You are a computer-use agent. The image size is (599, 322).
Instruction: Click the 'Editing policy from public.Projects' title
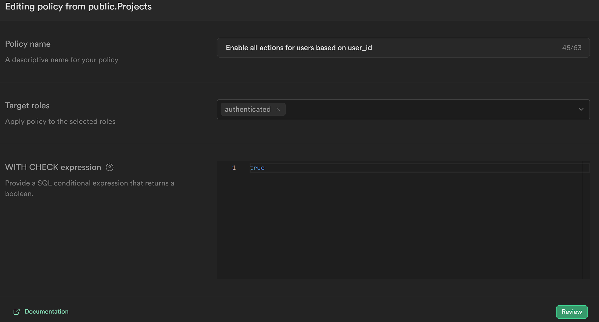click(x=78, y=6)
